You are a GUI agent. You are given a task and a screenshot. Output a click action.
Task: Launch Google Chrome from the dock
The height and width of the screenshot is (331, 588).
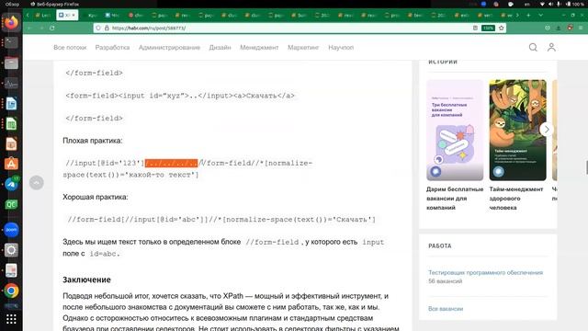(x=11, y=291)
